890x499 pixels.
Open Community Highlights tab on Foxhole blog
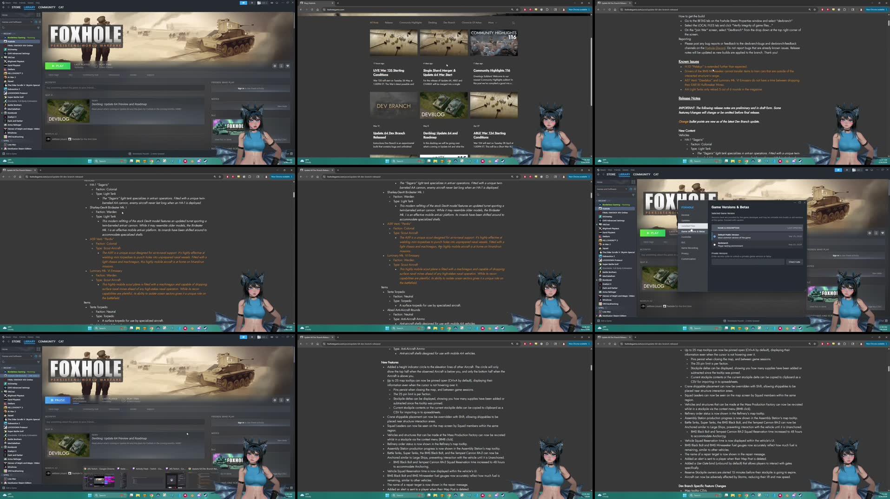click(410, 23)
